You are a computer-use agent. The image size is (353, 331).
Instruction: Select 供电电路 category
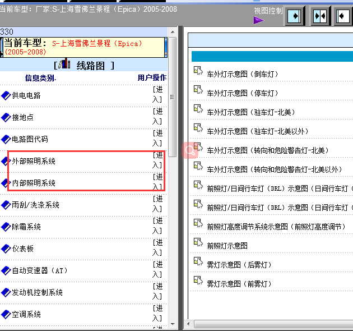pos(26,95)
